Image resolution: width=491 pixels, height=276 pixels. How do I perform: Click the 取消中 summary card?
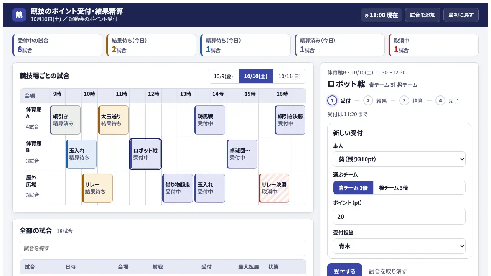click(x=433, y=45)
